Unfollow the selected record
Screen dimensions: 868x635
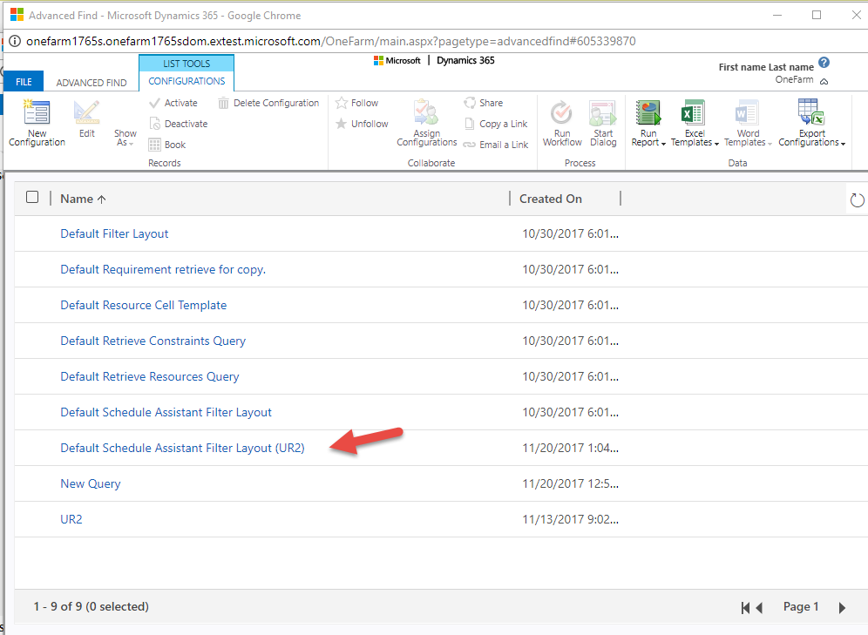[362, 123]
